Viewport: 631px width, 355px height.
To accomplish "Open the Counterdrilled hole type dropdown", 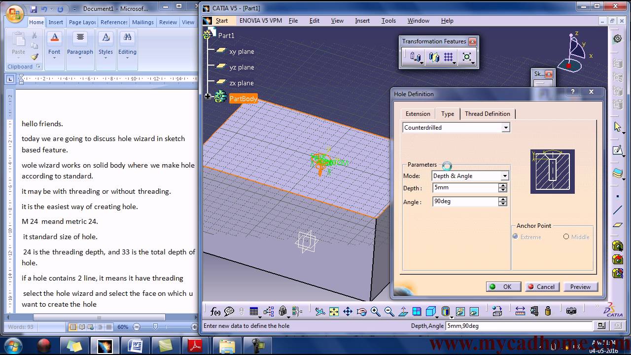I will (505, 128).
